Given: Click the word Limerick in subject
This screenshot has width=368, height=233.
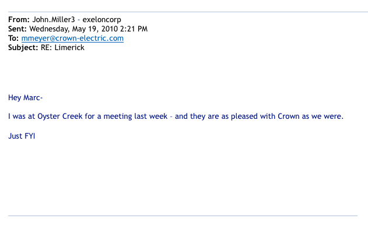Looking at the screenshot, I should [69, 48].
